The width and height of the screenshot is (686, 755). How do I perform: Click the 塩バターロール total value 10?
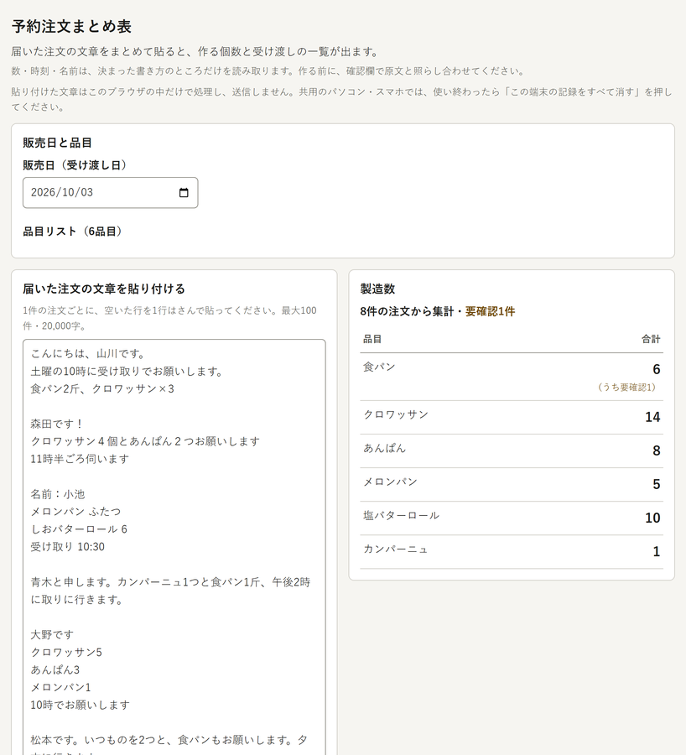point(652,518)
